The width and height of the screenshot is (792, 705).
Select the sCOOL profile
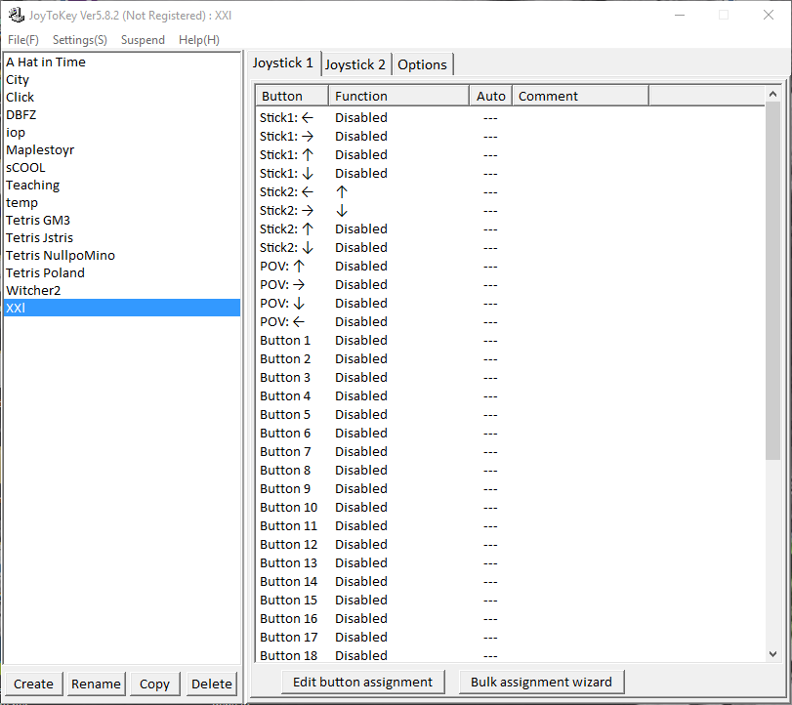122,168
